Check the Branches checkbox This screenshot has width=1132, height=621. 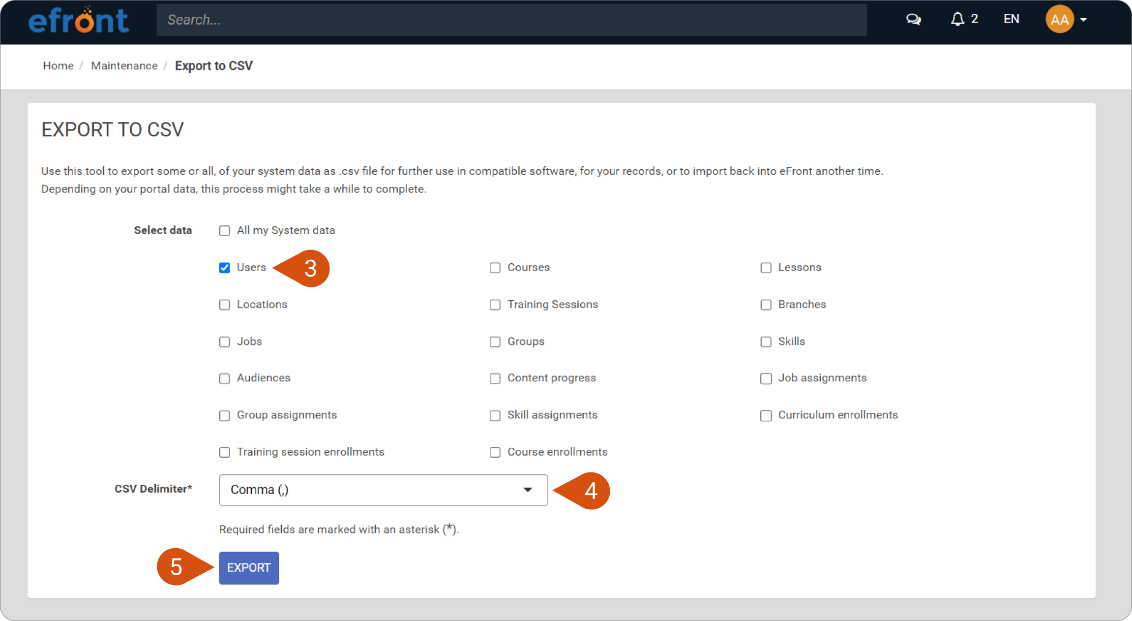(x=766, y=305)
